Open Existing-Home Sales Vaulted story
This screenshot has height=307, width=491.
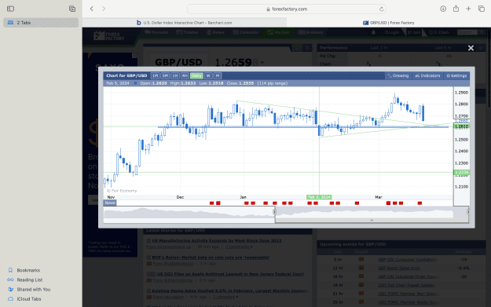(x=230, y=291)
